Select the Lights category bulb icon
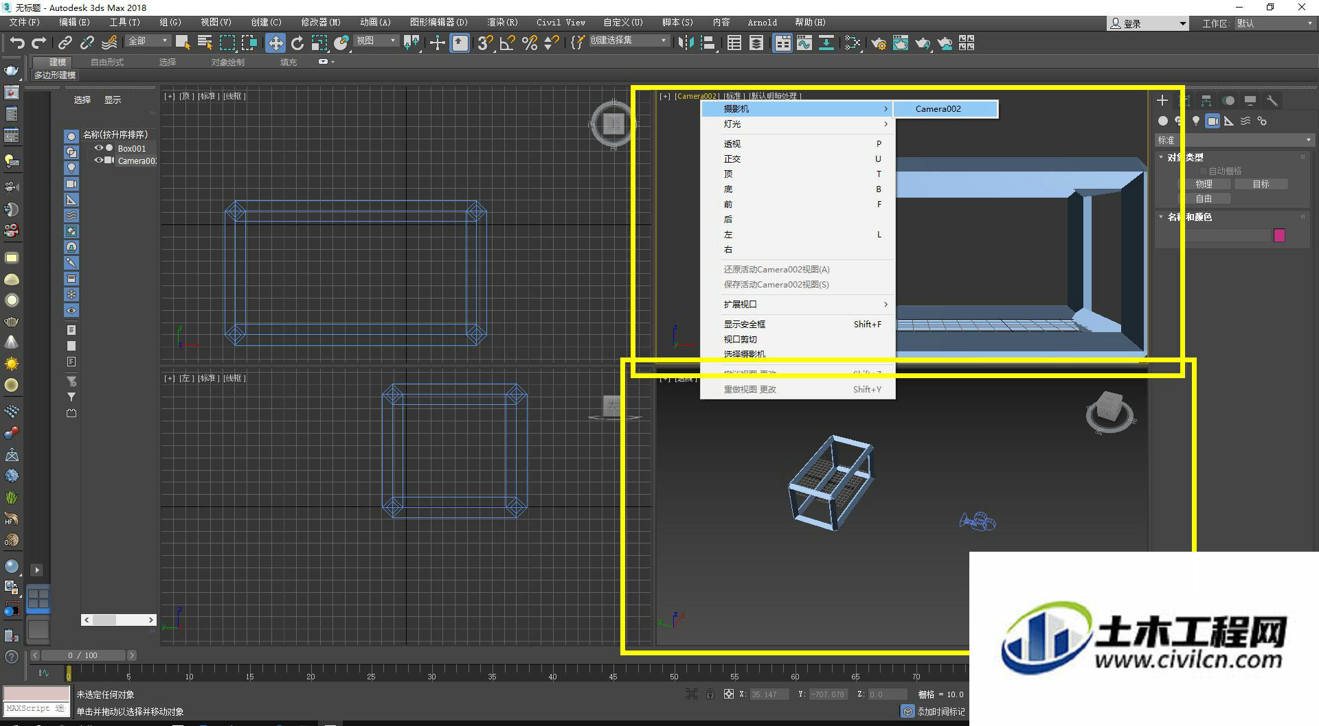Screen dimensions: 1319x726 point(1196,121)
